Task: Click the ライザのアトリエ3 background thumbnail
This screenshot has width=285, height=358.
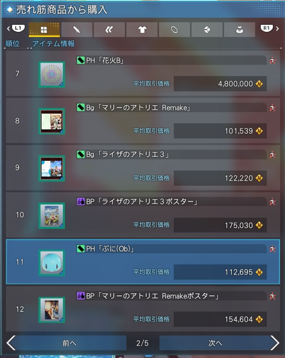Action: tap(52, 169)
